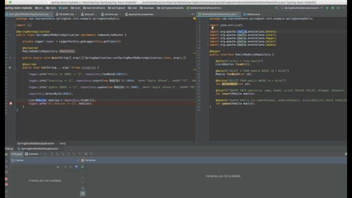Click the run gutter icon beside the class declaration
Screen dimensions: 352x198
[10, 35]
